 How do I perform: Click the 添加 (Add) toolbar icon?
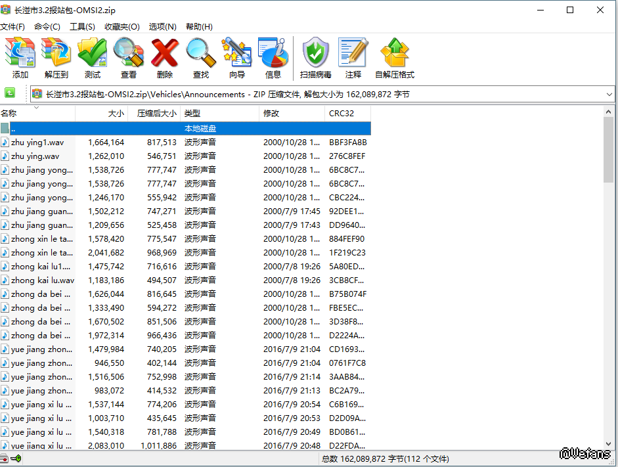(20, 58)
